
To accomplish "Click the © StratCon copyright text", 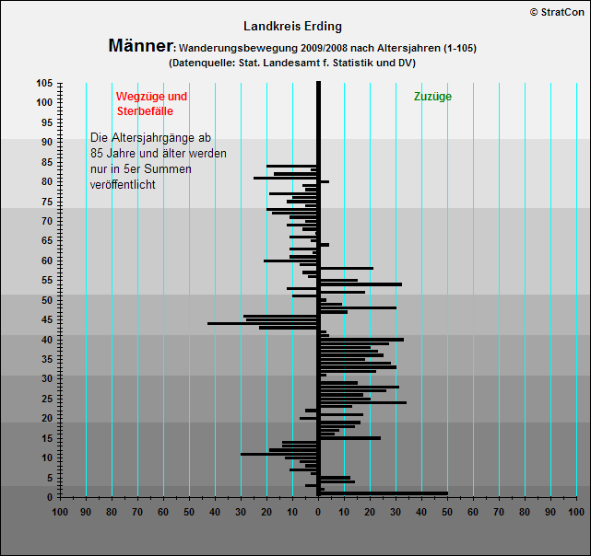I will [x=557, y=12].
